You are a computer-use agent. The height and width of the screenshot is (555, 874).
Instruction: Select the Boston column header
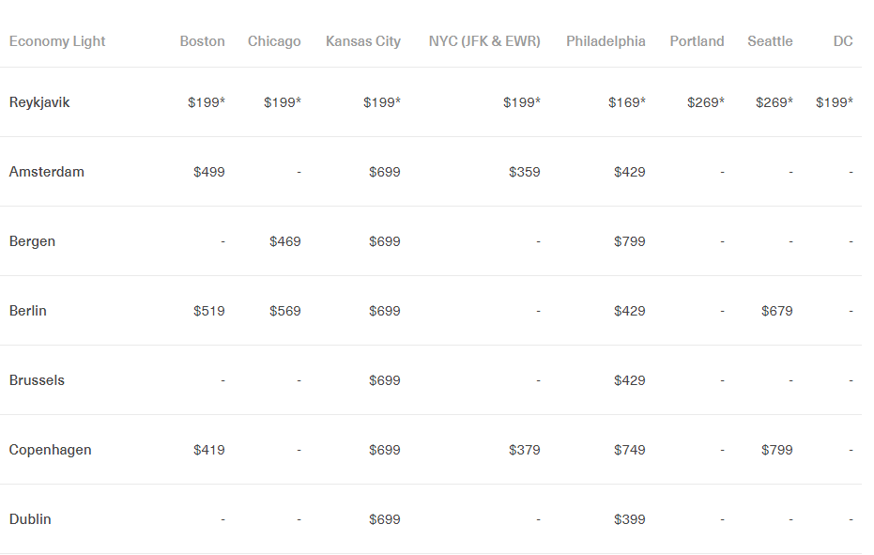click(x=203, y=41)
